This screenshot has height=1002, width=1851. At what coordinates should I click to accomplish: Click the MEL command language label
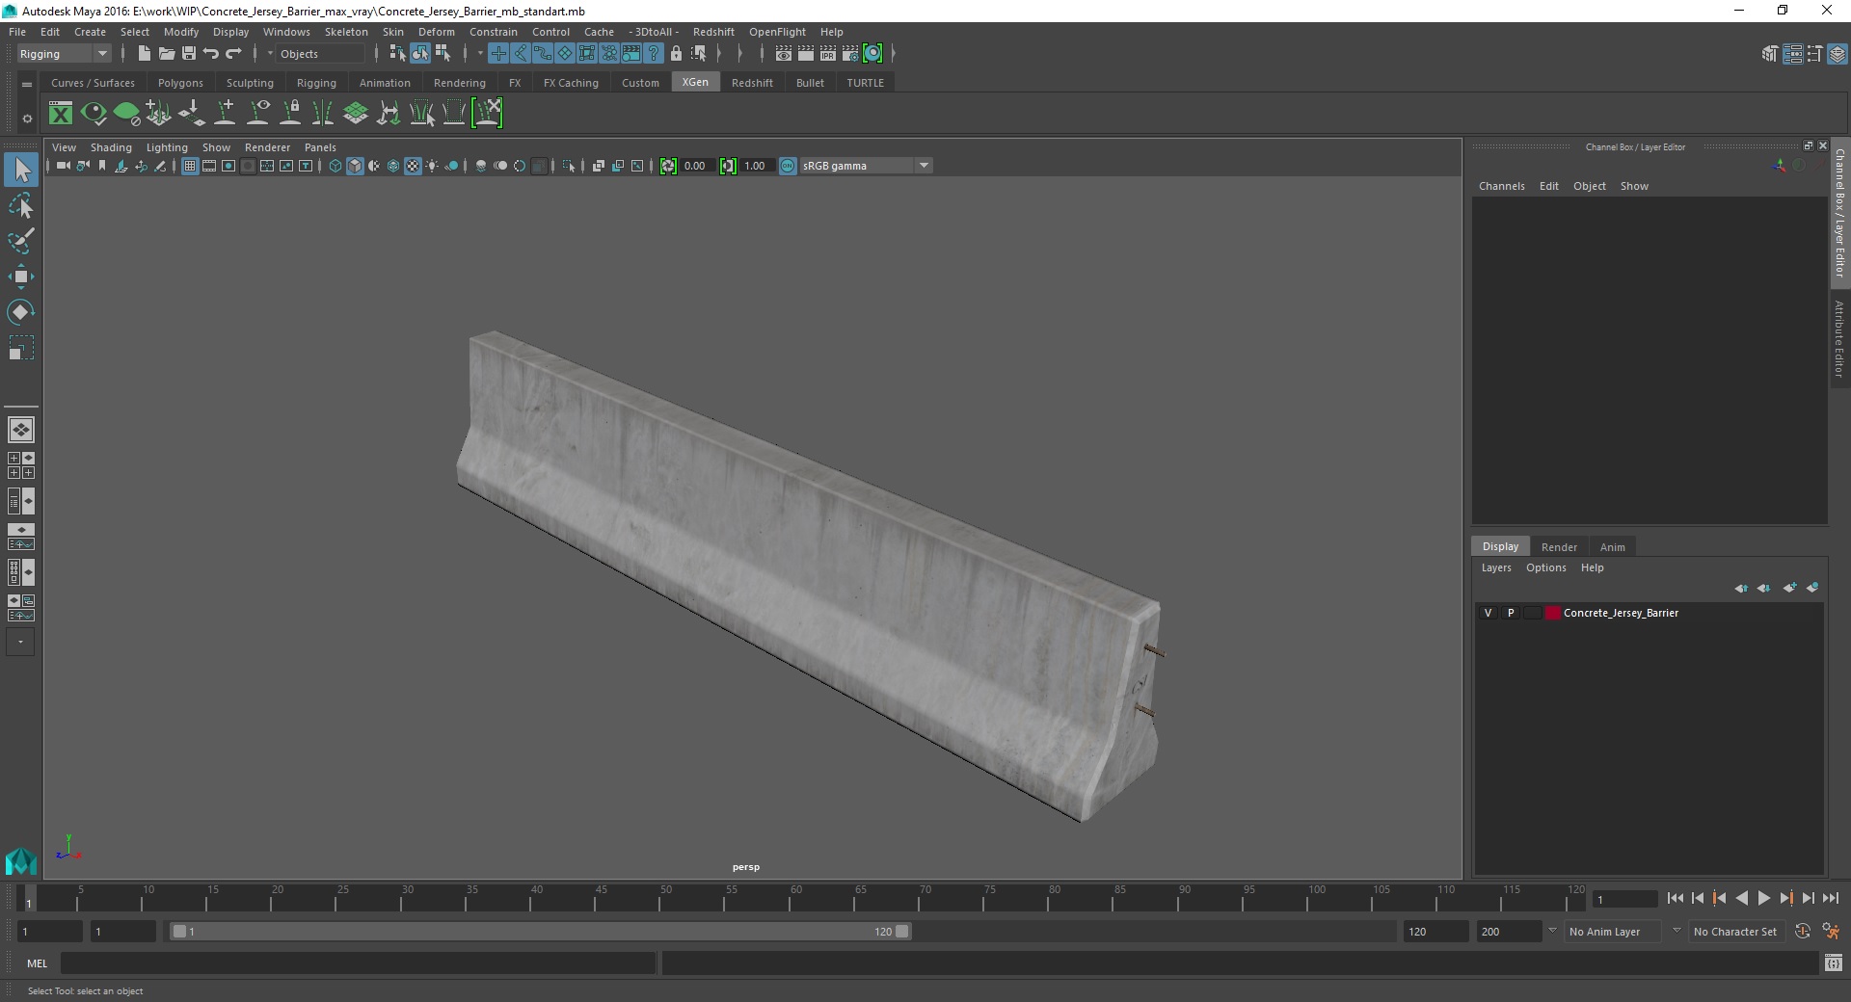pyautogui.click(x=37, y=963)
